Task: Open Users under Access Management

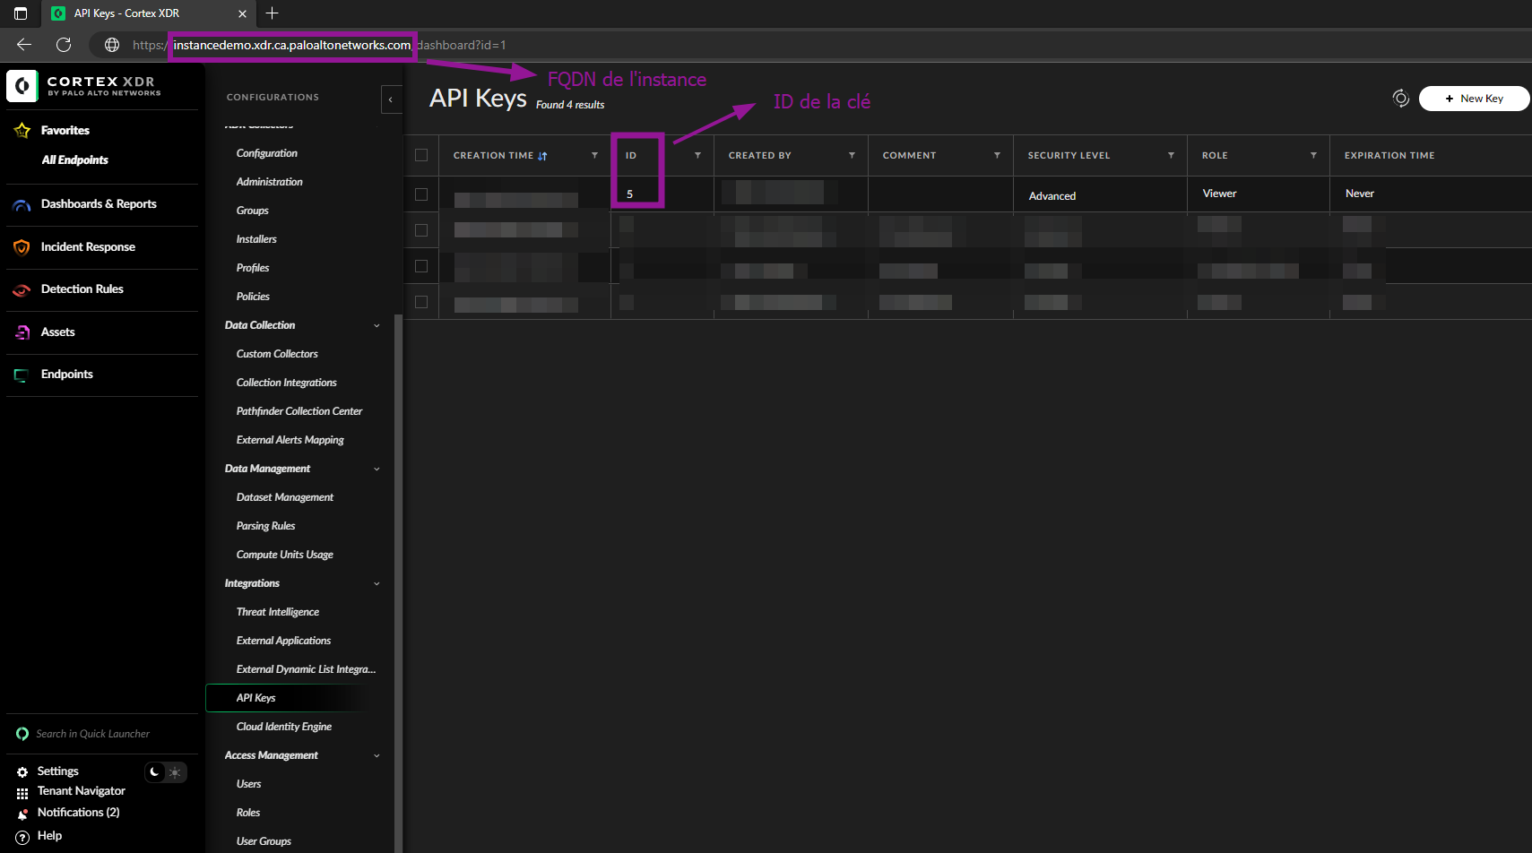Action: tap(249, 784)
